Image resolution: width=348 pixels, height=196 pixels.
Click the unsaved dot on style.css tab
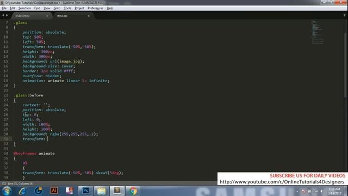click(x=89, y=16)
